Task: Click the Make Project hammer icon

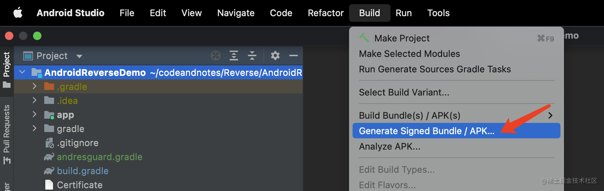Action: point(364,38)
